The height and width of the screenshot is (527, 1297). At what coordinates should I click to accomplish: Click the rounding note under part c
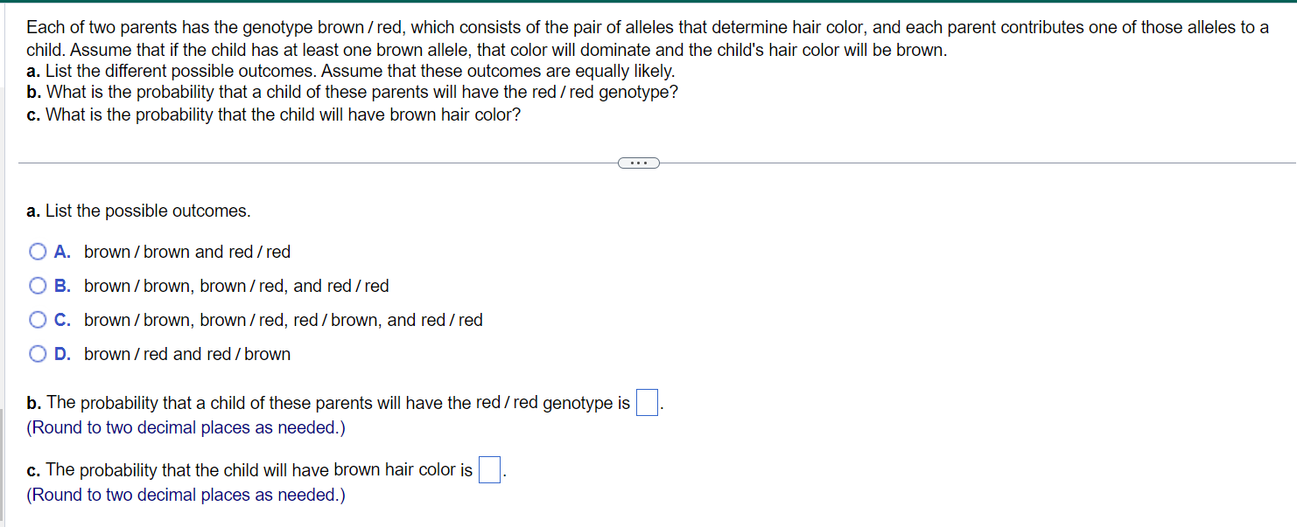point(186,495)
